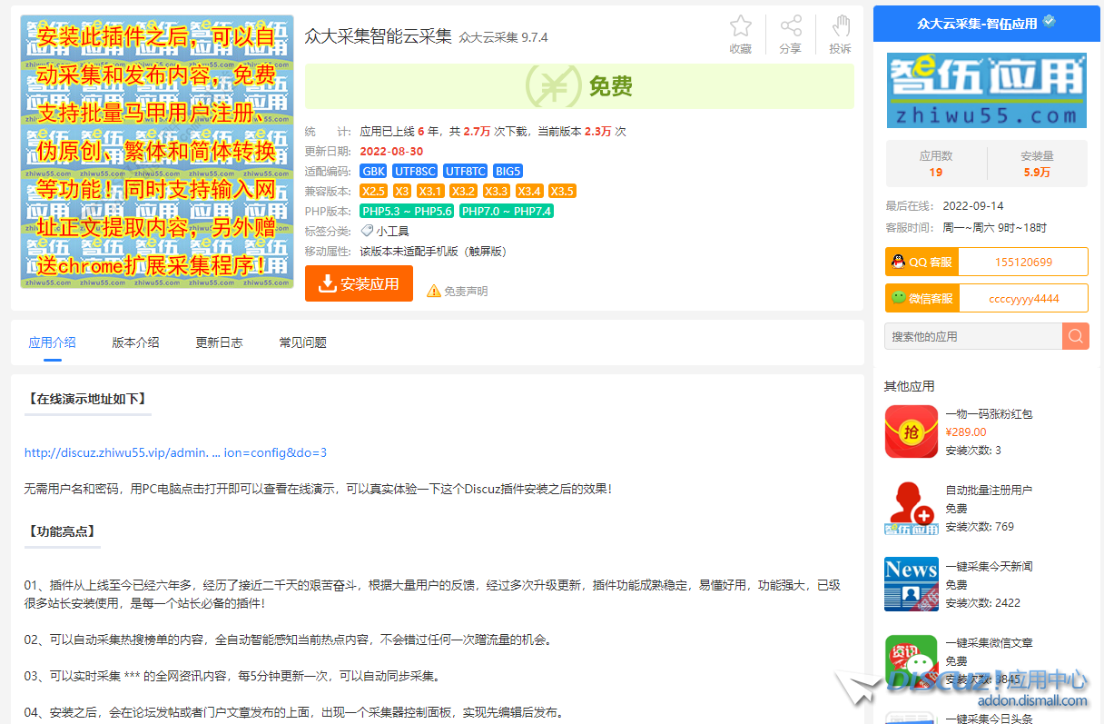Click the 投诉 hand icon
Screen dimensions: 1104x724
coord(841,26)
